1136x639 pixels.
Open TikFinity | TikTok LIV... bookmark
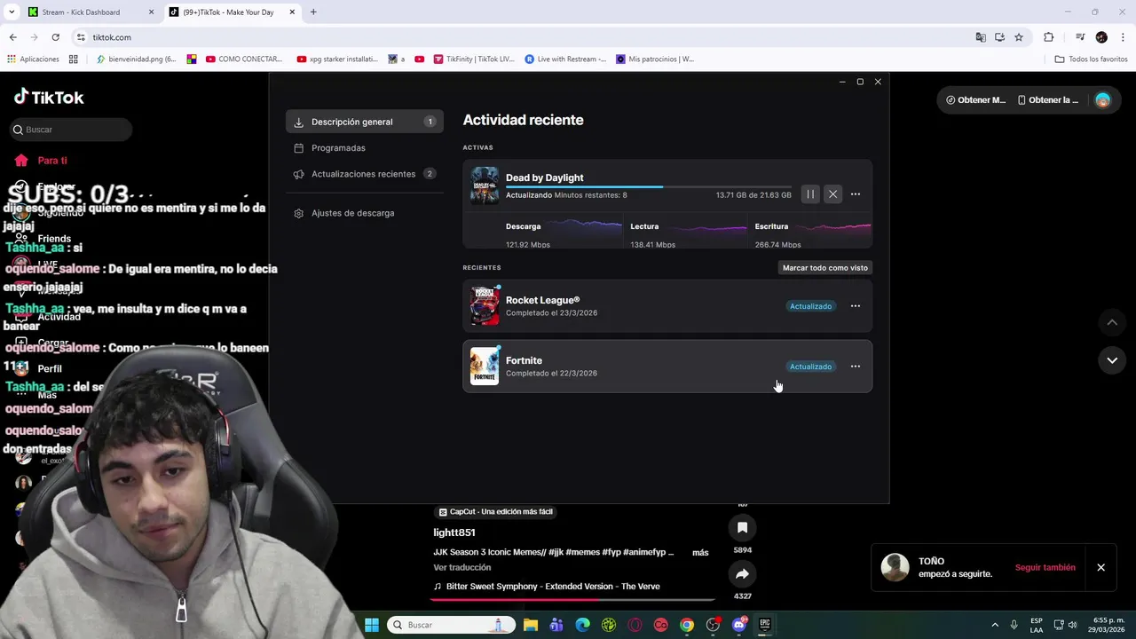click(x=474, y=59)
